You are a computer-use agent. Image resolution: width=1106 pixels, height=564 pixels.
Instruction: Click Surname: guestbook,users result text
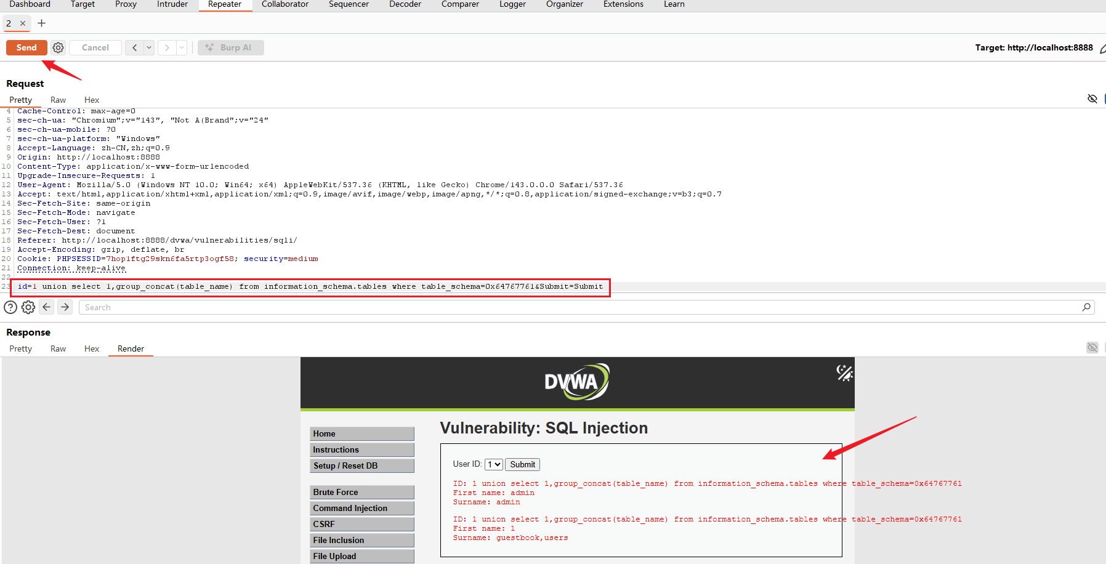click(x=511, y=538)
